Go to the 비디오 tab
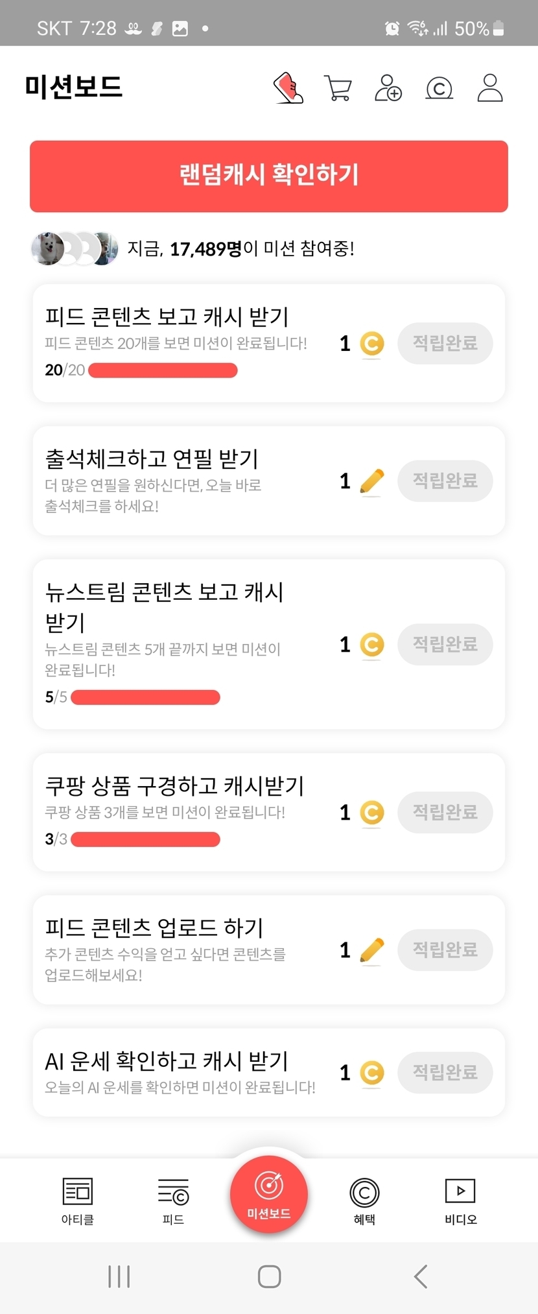Viewport: 538px width, 1314px height. pos(460,1201)
